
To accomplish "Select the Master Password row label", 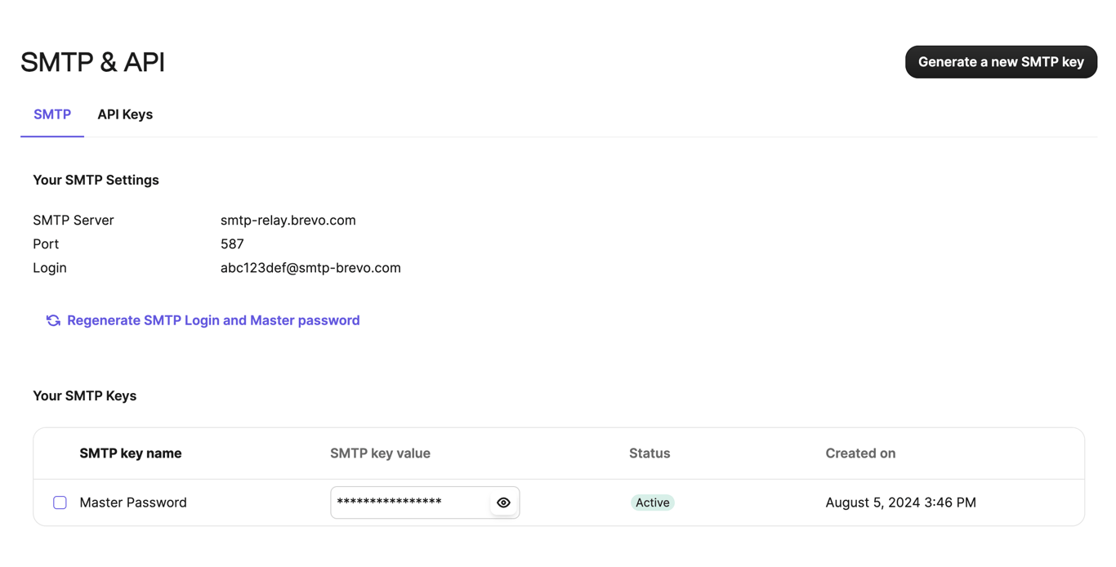I will pos(133,502).
